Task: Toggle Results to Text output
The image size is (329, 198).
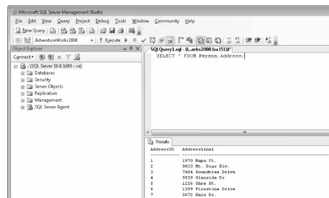Action: click(x=200, y=40)
